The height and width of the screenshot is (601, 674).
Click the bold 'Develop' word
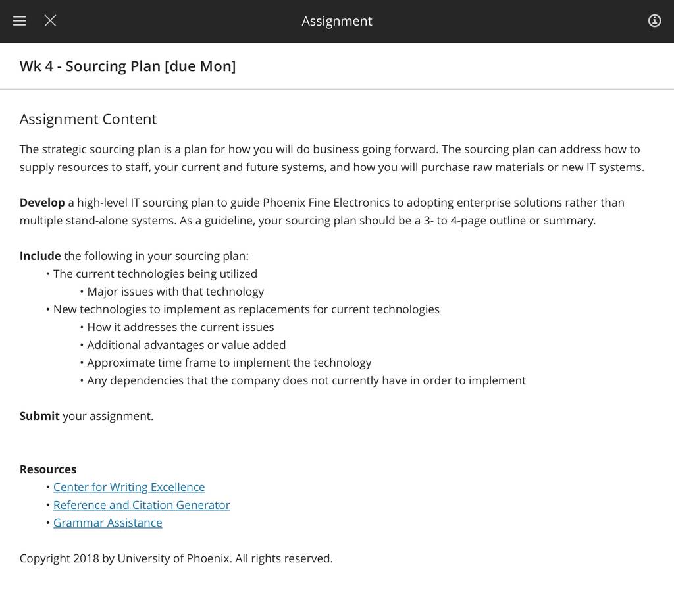[x=42, y=203]
